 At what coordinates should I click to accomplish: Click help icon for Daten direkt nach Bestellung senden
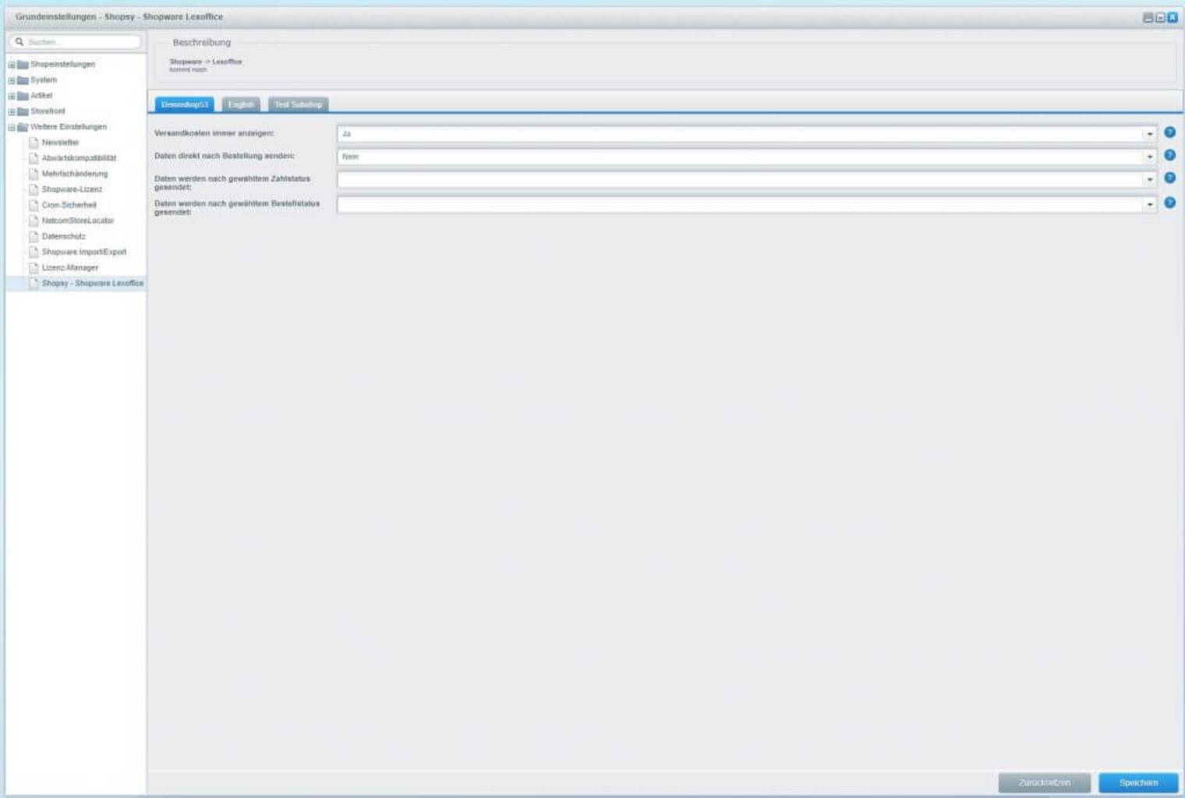pyautogui.click(x=1169, y=156)
